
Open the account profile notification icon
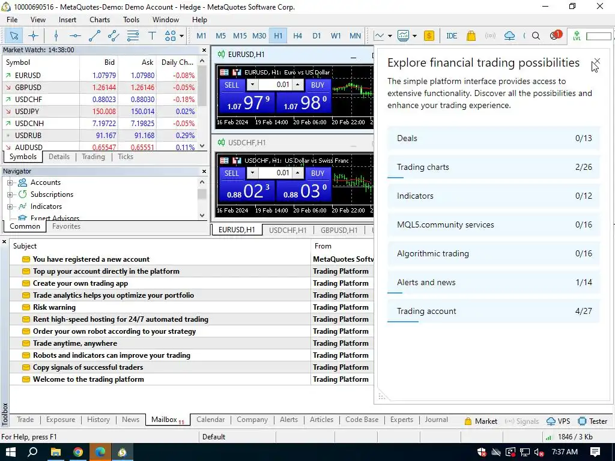pos(555,35)
